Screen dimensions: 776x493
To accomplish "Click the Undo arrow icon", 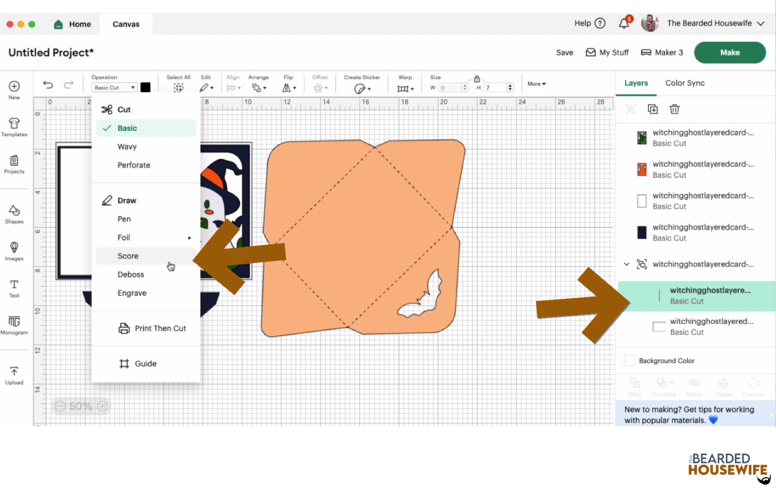I will (48, 85).
